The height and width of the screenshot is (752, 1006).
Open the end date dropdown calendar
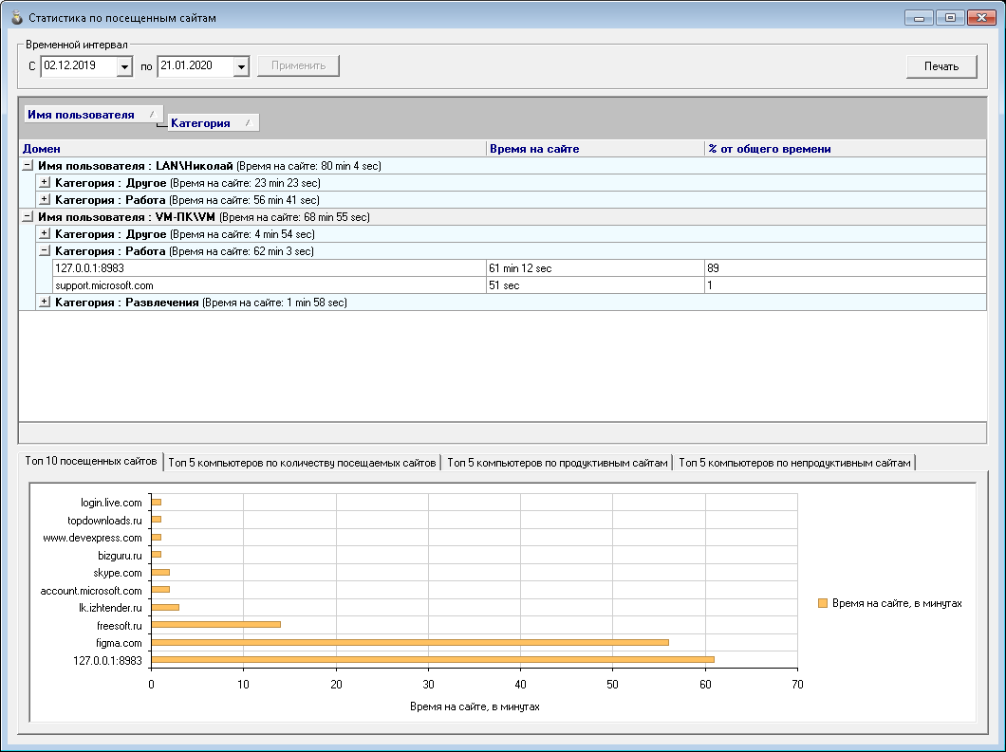(x=240, y=66)
